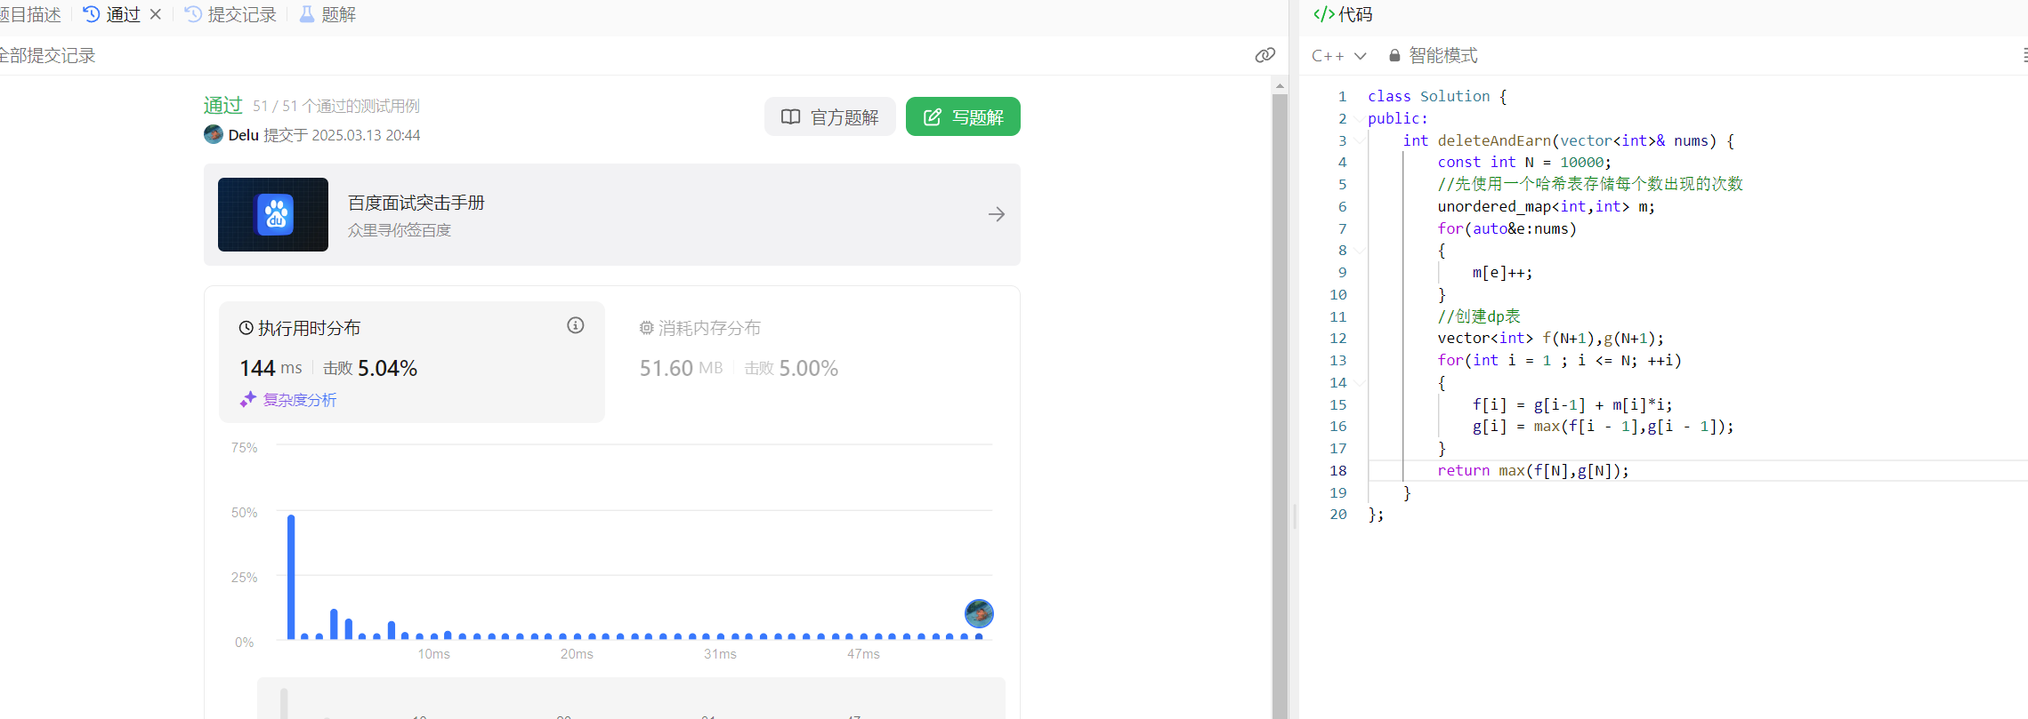
Task: Open the 百度面试突击手册 banner
Action: [x=612, y=214]
